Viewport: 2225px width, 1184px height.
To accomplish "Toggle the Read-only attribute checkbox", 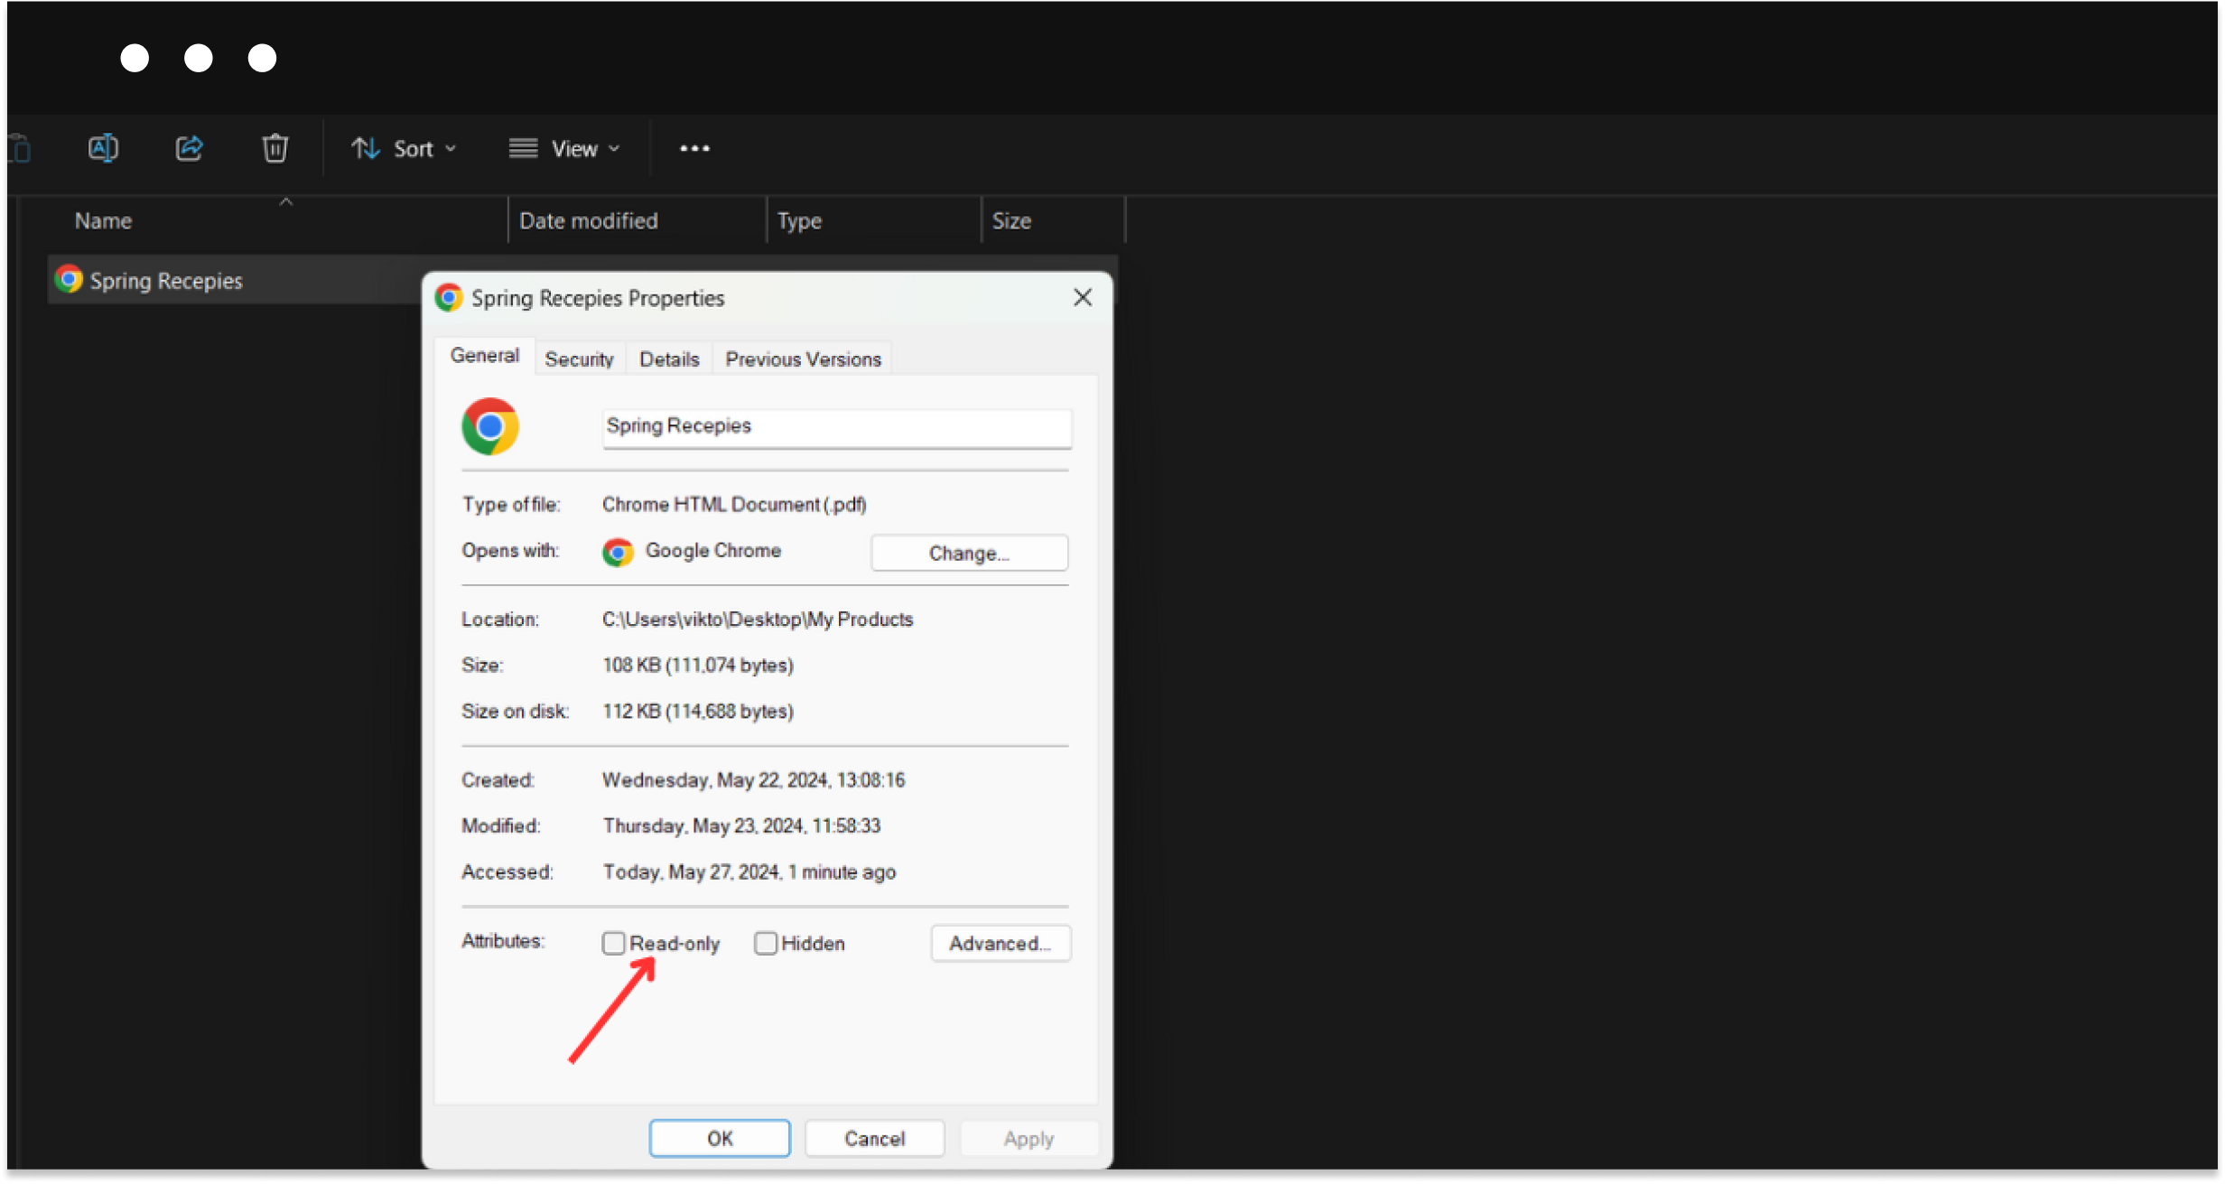I will pyautogui.click(x=610, y=943).
